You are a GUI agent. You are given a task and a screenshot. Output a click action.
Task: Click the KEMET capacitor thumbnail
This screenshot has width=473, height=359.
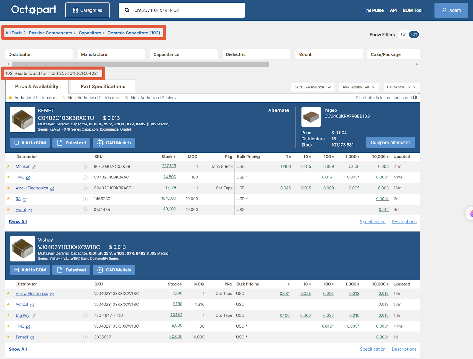click(x=22, y=120)
